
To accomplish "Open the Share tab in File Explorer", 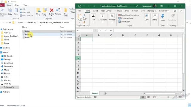I will (x=17, y=5).
